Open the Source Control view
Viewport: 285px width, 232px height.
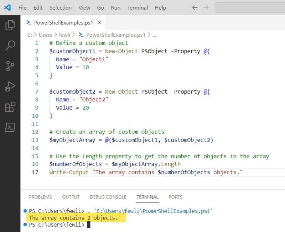(8, 66)
